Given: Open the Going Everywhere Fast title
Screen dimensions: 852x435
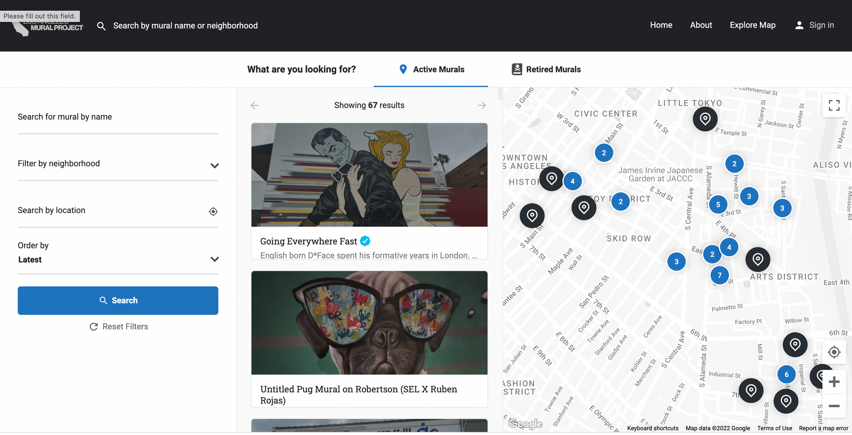Looking at the screenshot, I should tap(309, 241).
